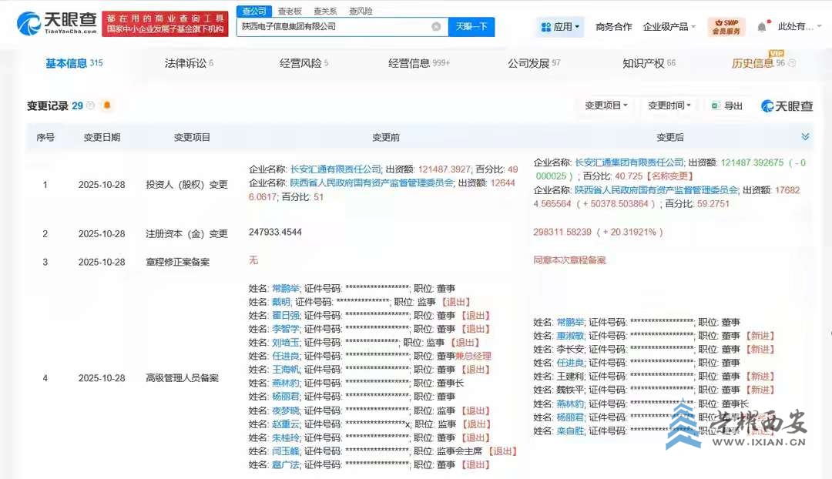Click the SVIP 会员服务 badge

(x=726, y=27)
